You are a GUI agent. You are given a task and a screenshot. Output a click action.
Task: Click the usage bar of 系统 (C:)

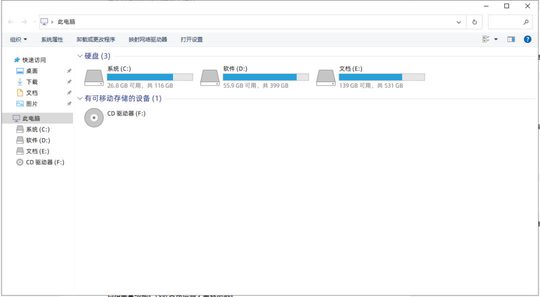150,76
